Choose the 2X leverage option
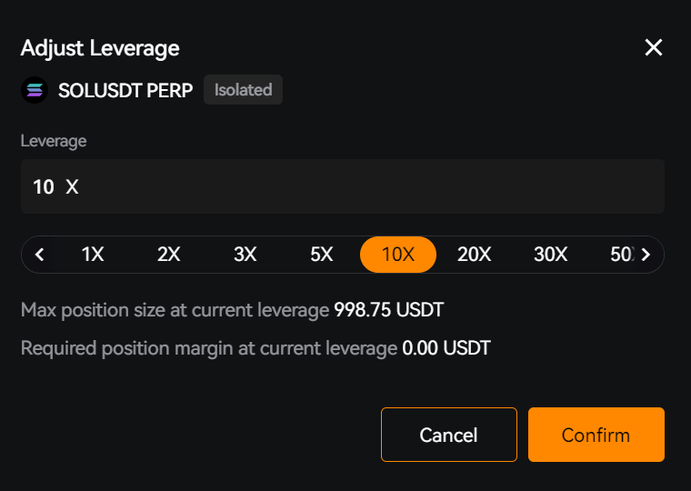This screenshot has height=491, width=691. point(169,255)
